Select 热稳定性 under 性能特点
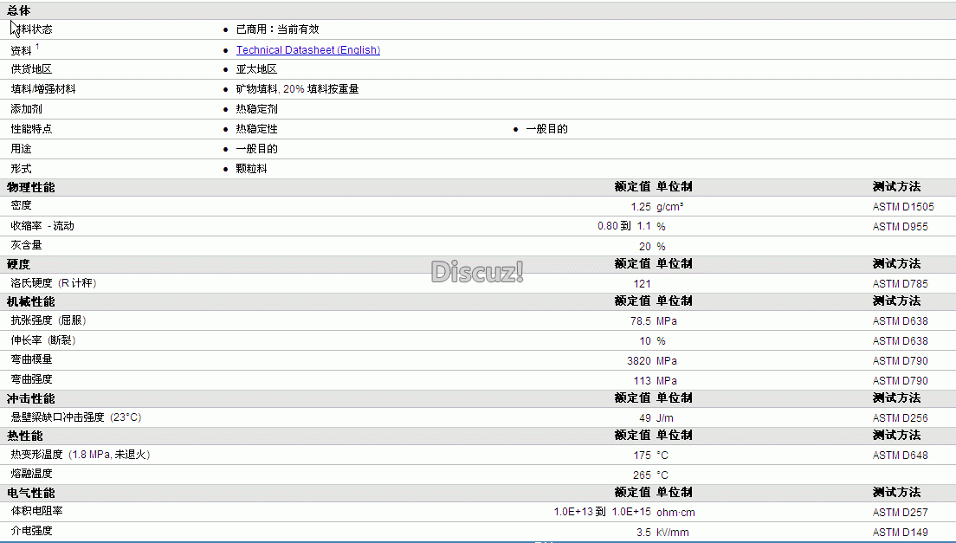This screenshot has height=543, width=956. [x=256, y=129]
